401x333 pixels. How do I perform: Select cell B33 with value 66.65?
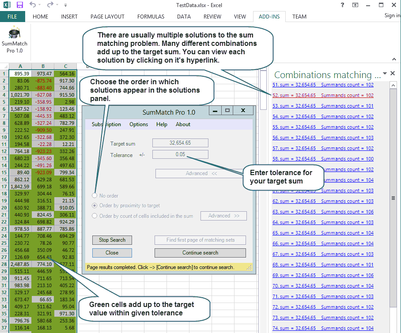coord(43,299)
